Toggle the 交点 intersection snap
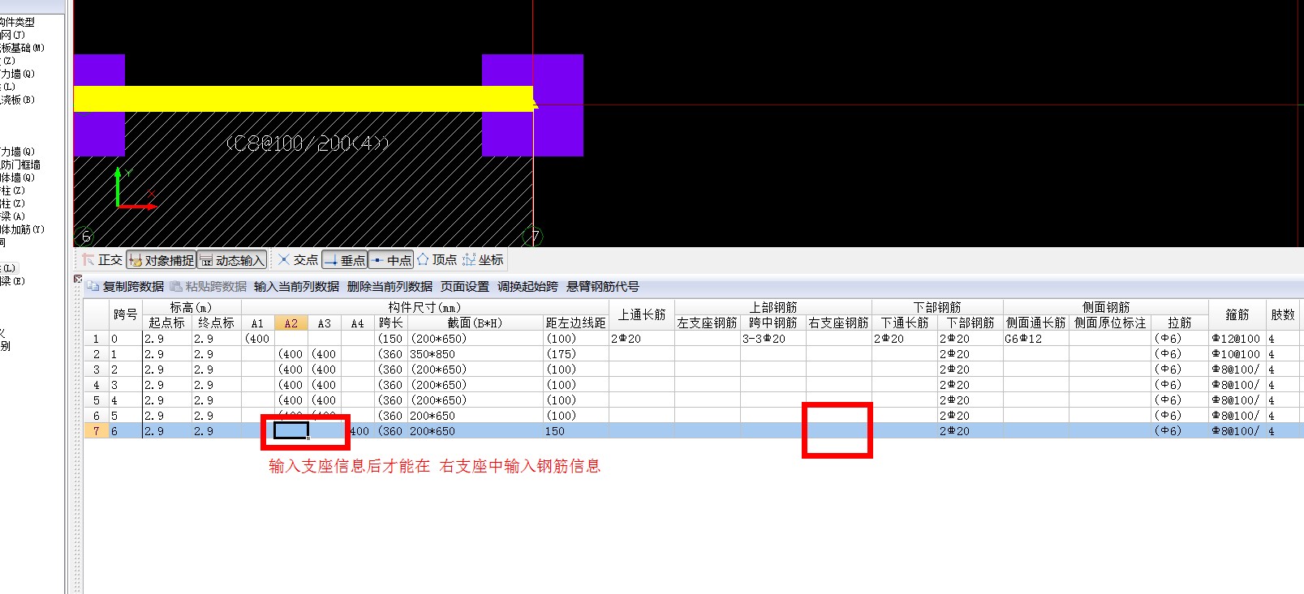The image size is (1304, 594). (298, 260)
